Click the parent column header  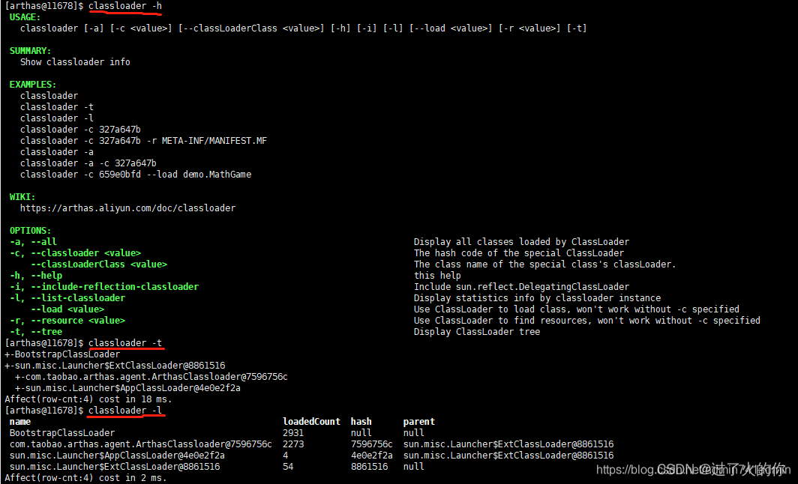pyautogui.click(x=418, y=422)
